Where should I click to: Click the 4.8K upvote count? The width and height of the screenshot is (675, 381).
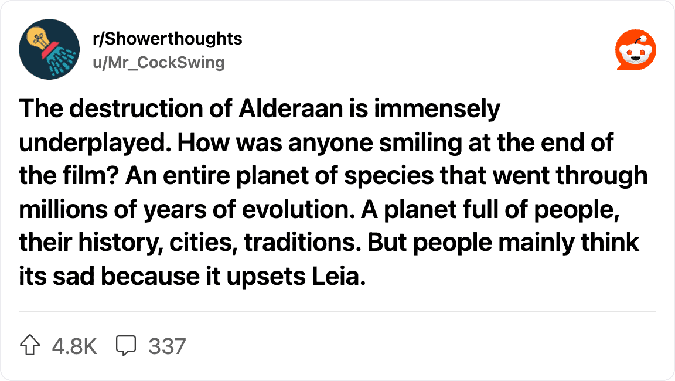tap(74, 346)
